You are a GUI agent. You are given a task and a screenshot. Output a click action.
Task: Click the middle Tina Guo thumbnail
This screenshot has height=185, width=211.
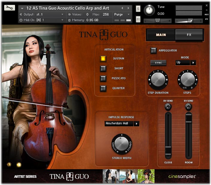[x=128, y=176]
